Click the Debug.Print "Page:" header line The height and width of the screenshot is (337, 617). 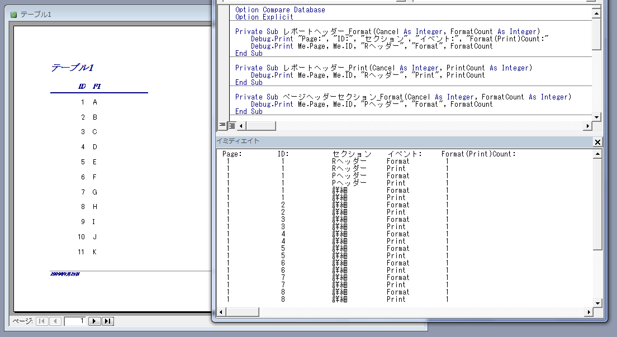pos(400,39)
